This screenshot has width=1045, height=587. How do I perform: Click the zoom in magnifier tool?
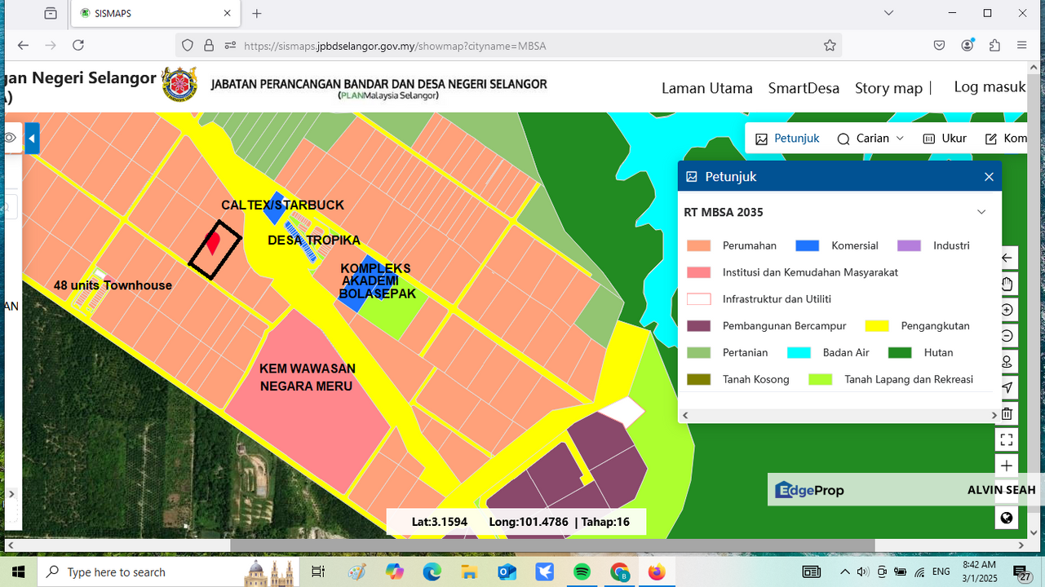click(1007, 309)
